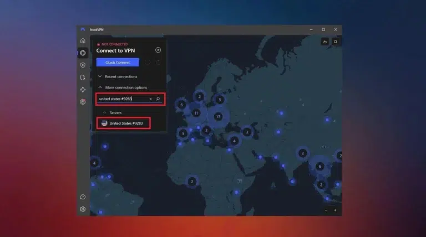The height and width of the screenshot is (237, 426).
Task: Click the server search input field
Action: (x=122, y=99)
